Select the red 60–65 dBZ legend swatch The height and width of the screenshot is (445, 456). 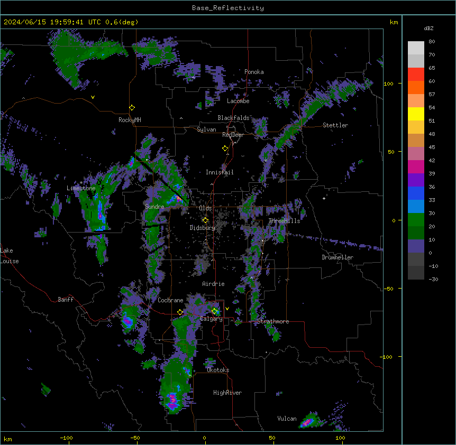[x=416, y=75]
